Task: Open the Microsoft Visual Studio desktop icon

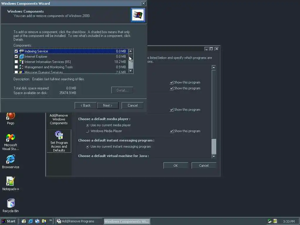Action: [x=11, y=142]
